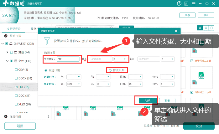Click the 停止 scan button
The width and height of the screenshot is (219, 134).
206,15
